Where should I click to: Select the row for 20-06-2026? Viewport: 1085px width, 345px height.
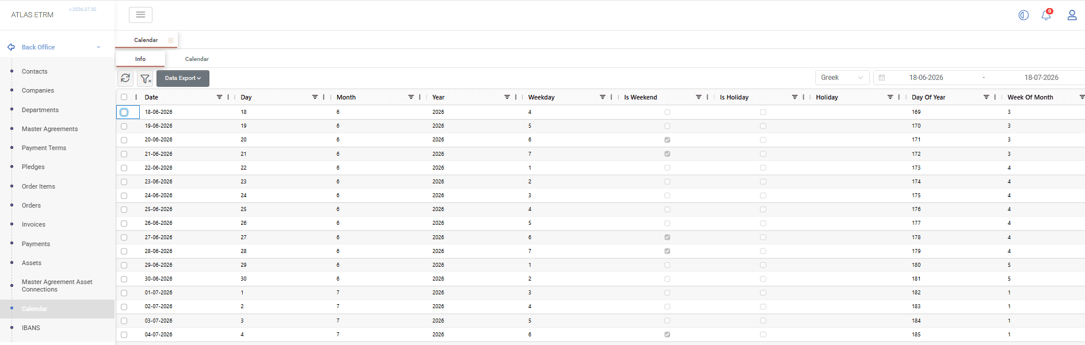tap(124, 140)
